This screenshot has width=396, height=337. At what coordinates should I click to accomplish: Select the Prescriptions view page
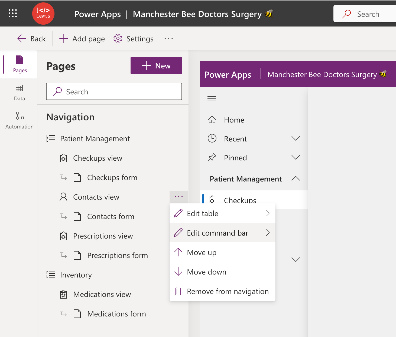click(x=103, y=236)
